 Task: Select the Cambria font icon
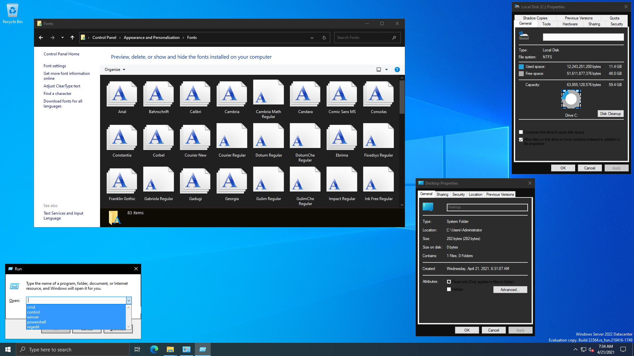point(232,94)
